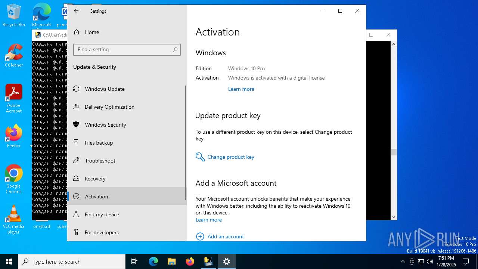Click console window scrollbar down arrow
Screen dimensions: 478x269
click(394, 217)
